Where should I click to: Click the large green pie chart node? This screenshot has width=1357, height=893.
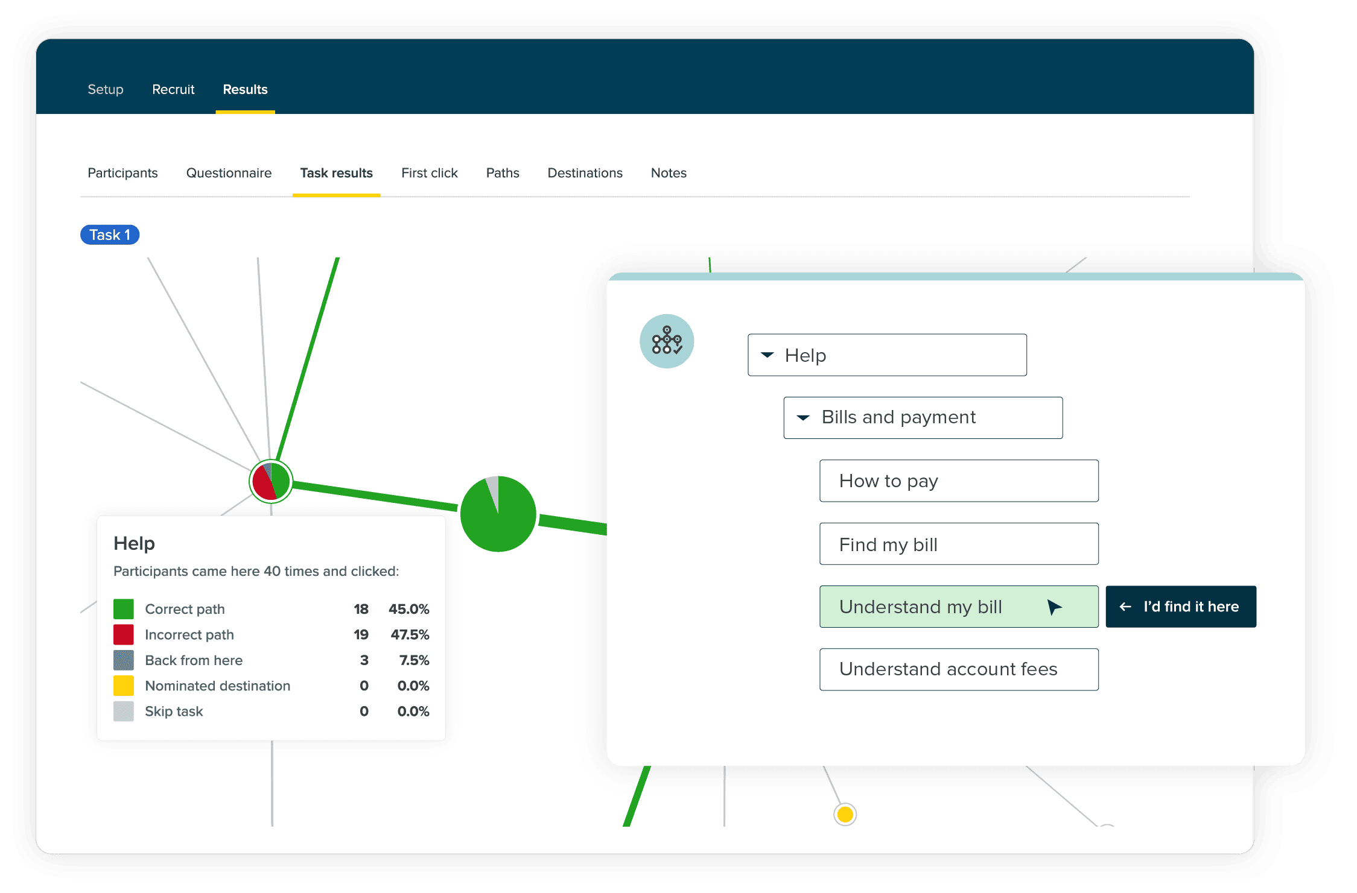498,514
